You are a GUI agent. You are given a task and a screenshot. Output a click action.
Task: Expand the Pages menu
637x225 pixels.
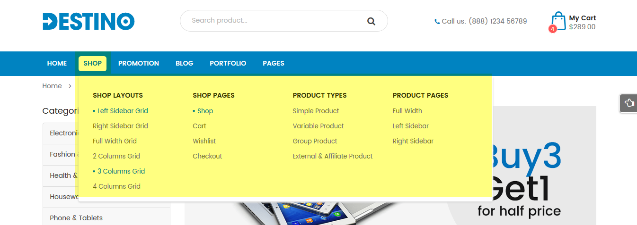point(274,63)
